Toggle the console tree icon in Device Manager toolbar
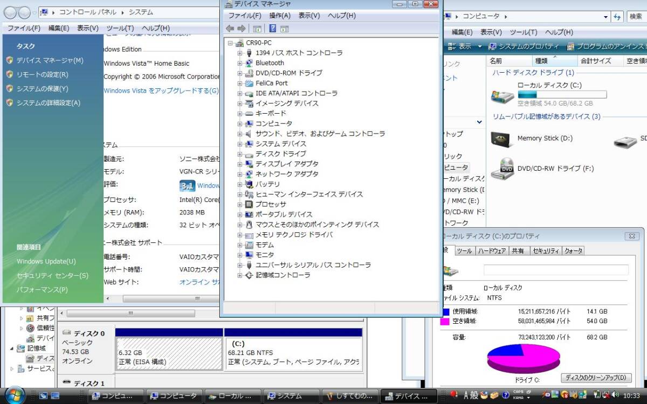 (257, 29)
